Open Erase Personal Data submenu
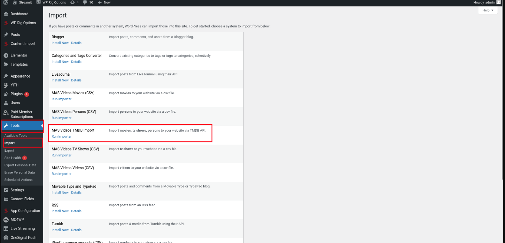The width and height of the screenshot is (505, 243). click(x=19, y=172)
